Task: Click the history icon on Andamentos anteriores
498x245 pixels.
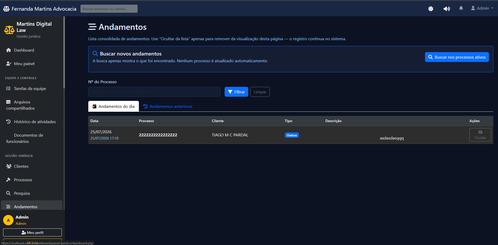Action: pyautogui.click(x=145, y=106)
